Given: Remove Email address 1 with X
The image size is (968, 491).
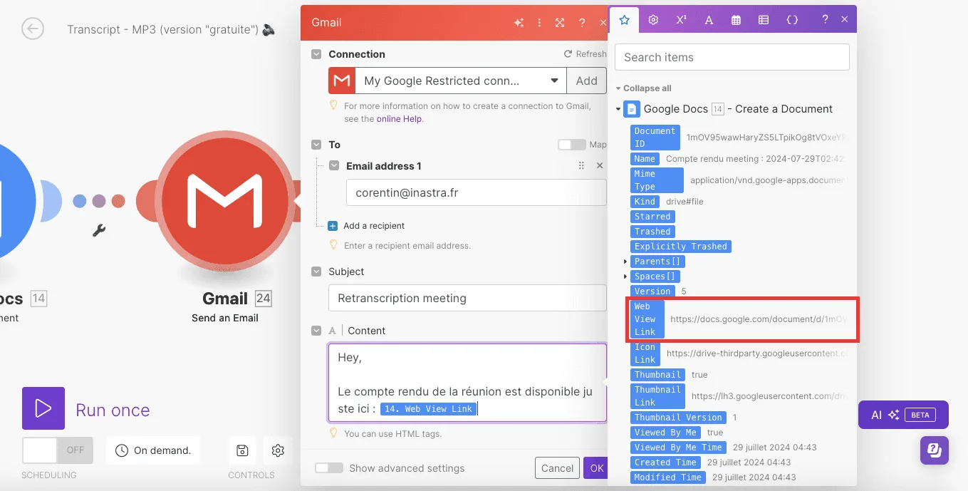Looking at the screenshot, I should pos(600,165).
